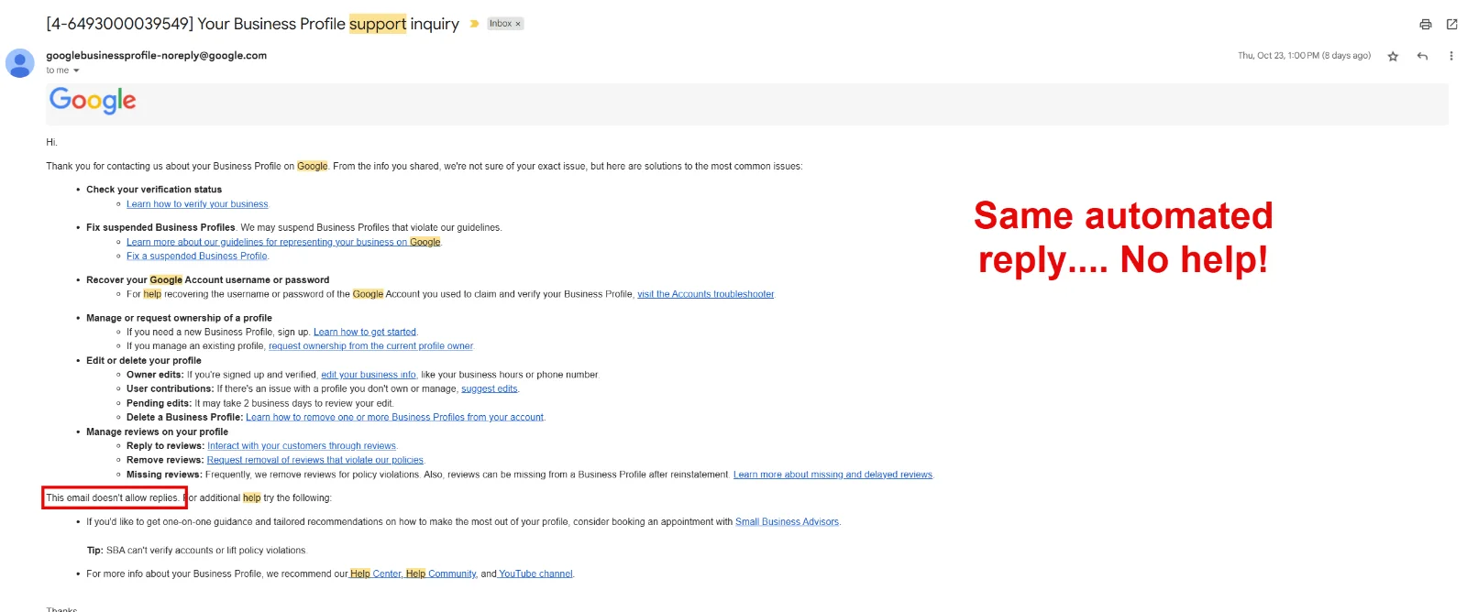Viewport: 1467px width, 612px height.
Task: Star this Google support email
Action: pyautogui.click(x=1393, y=57)
